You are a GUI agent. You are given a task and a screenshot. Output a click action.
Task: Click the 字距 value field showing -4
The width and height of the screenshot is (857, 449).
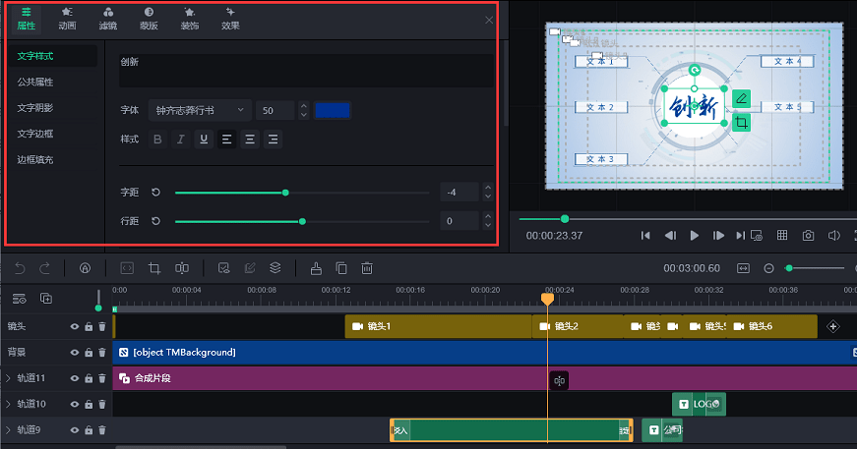459,192
